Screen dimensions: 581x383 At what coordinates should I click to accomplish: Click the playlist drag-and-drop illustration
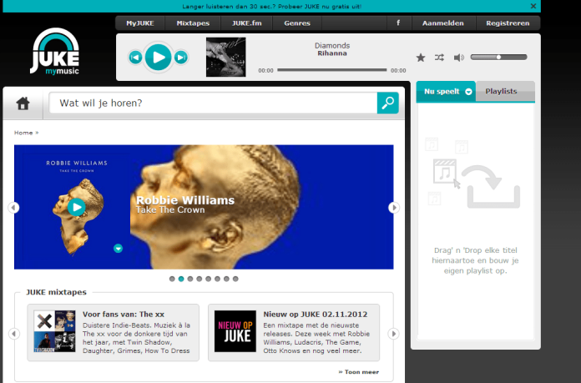[472, 172]
